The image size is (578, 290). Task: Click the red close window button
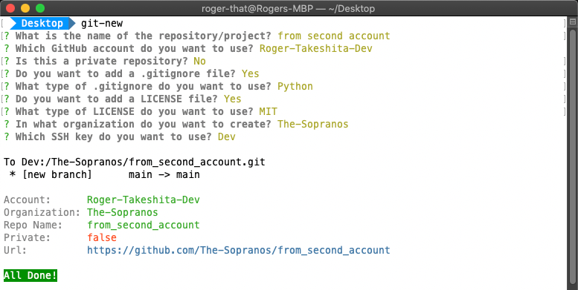pyautogui.click(x=10, y=8)
